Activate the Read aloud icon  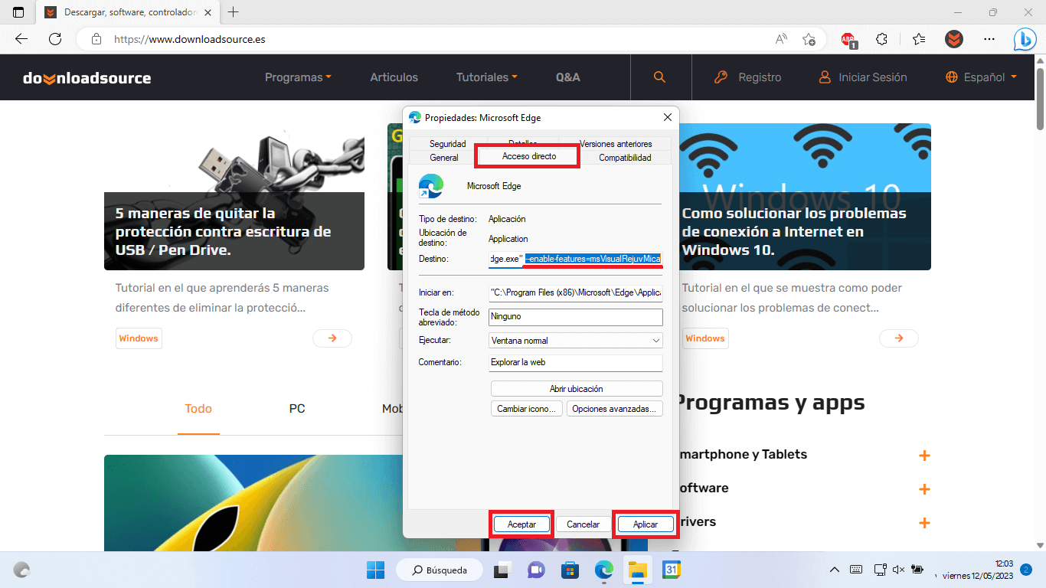coord(782,39)
